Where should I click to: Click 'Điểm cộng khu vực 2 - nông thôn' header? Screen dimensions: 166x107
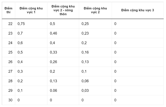point(63,10)
